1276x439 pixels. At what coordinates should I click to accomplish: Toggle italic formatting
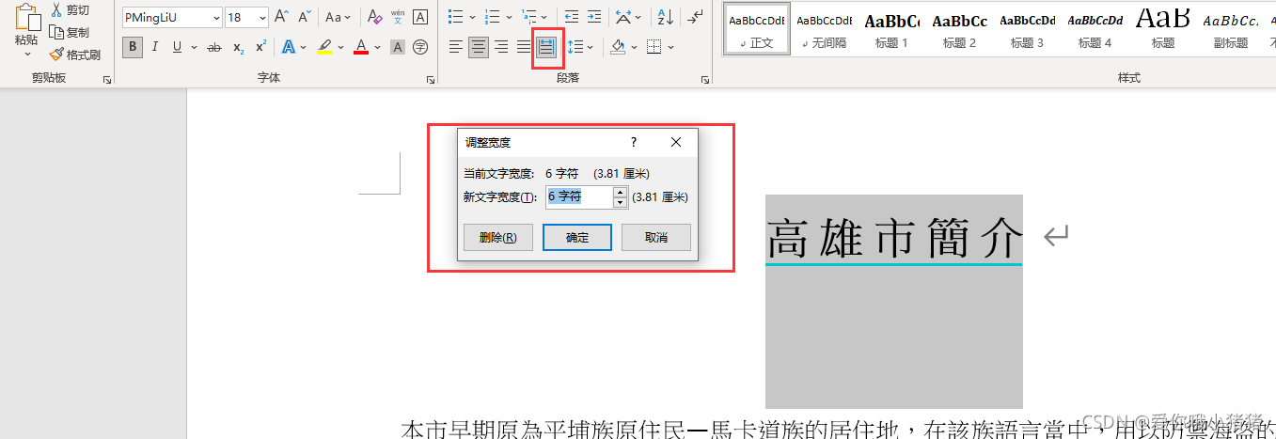coord(155,47)
